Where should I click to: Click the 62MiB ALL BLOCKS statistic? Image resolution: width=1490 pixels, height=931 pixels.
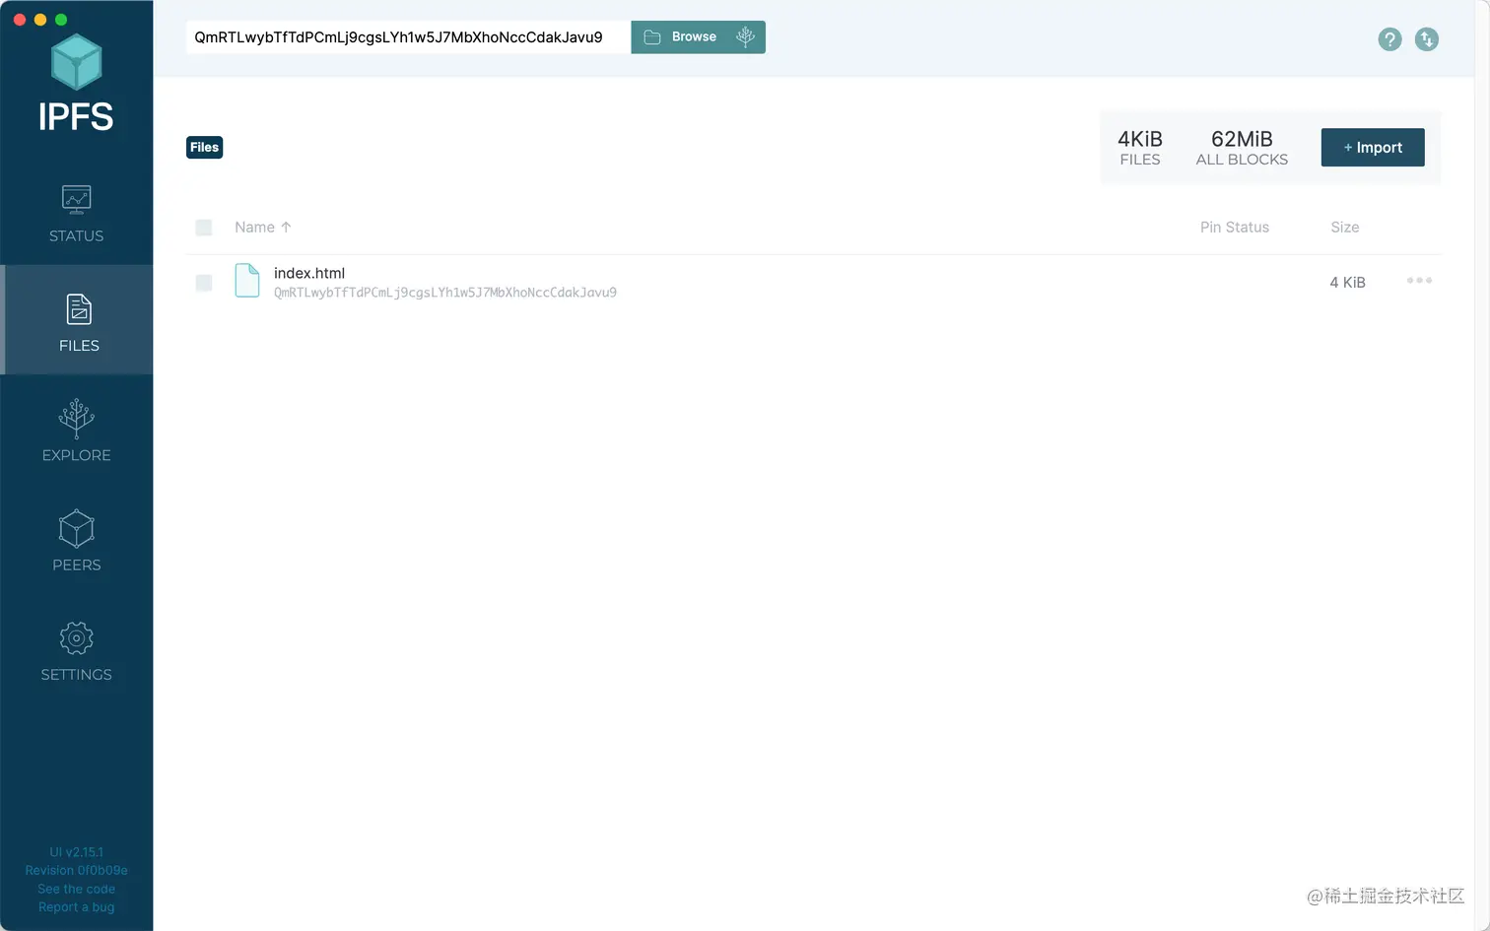1242,148
